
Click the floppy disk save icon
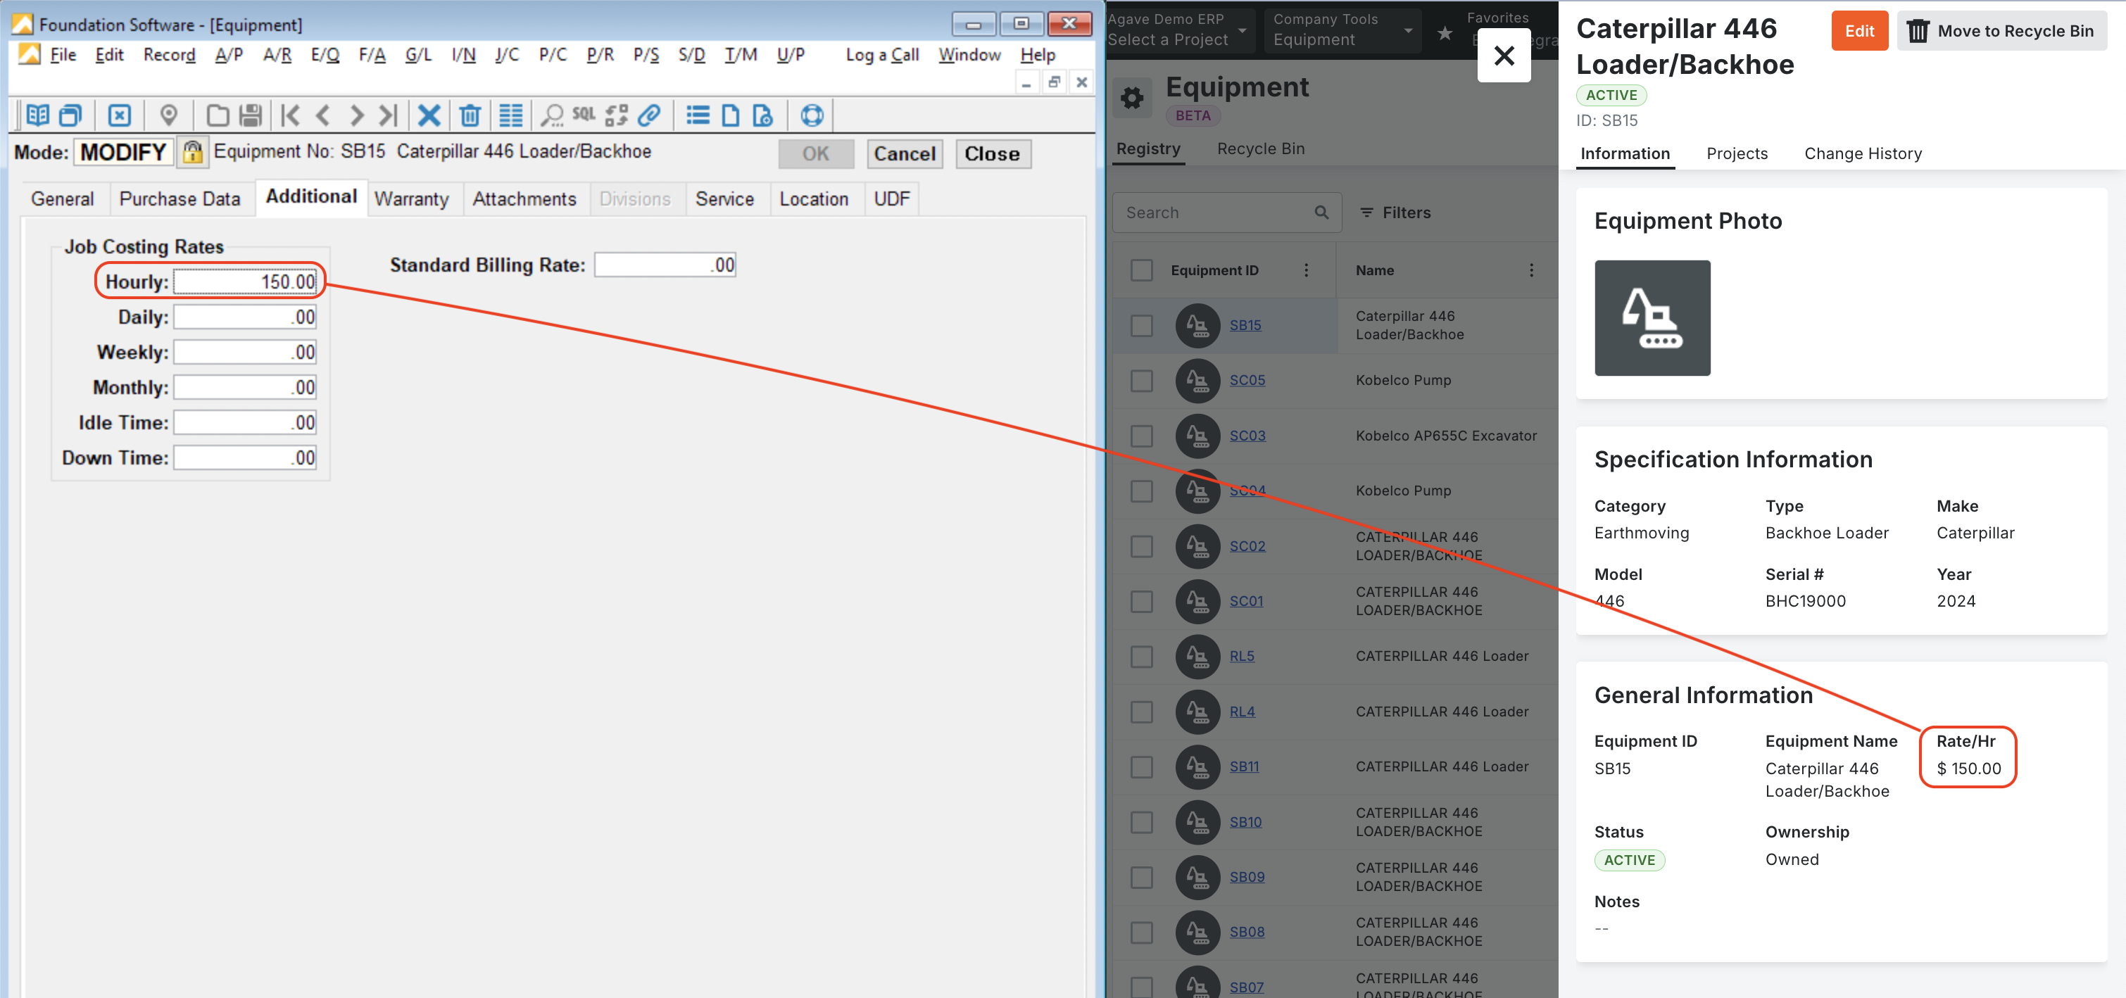pos(250,115)
